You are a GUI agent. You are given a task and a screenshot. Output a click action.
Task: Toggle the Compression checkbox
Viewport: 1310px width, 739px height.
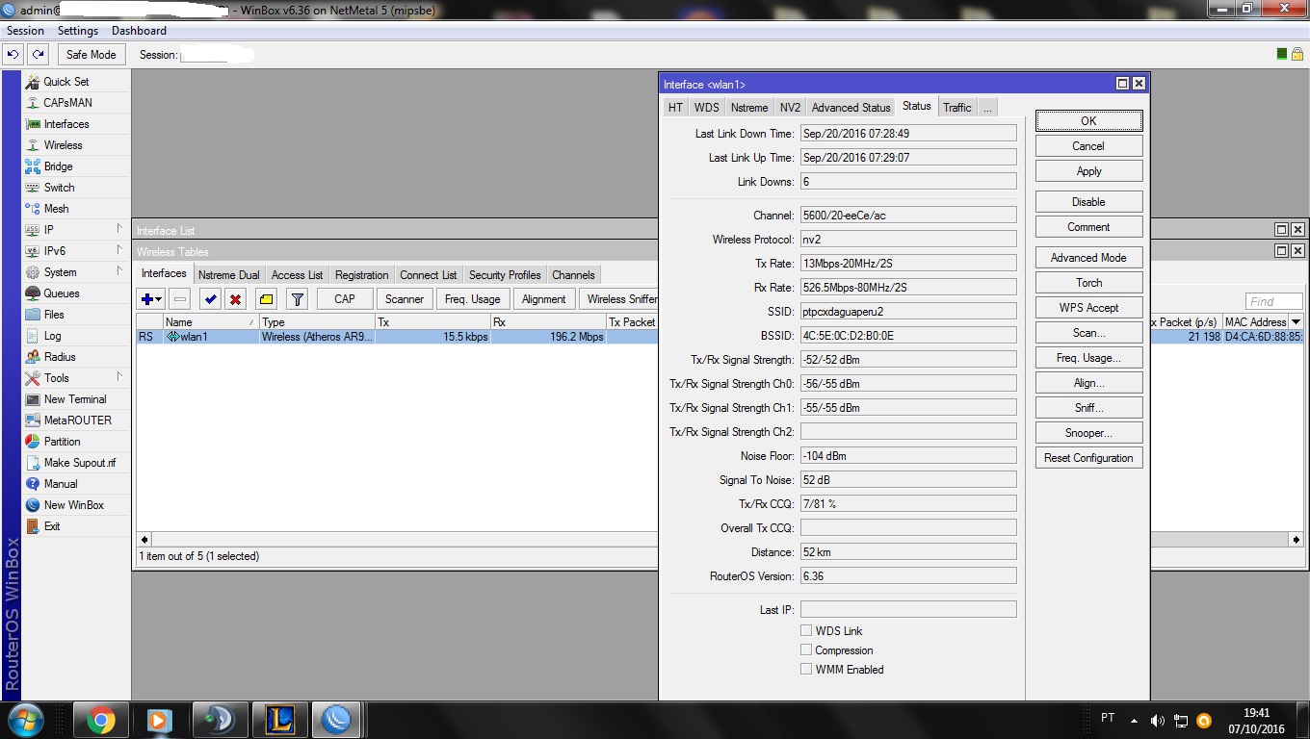806,650
